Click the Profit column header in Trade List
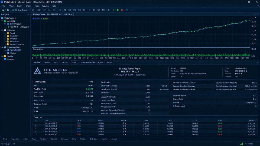 220,121
